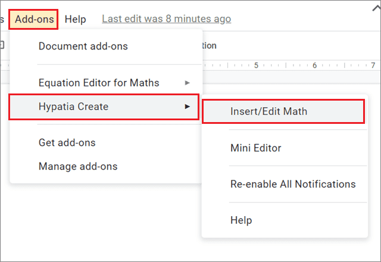Click the ruler at mark 5
381x262 pixels.
click(x=256, y=65)
